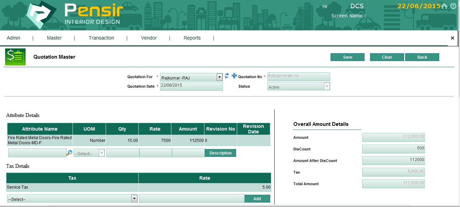The width and height of the screenshot is (460, 207).
Task: Open the Reports menu
Action: (x=192, y=38)
